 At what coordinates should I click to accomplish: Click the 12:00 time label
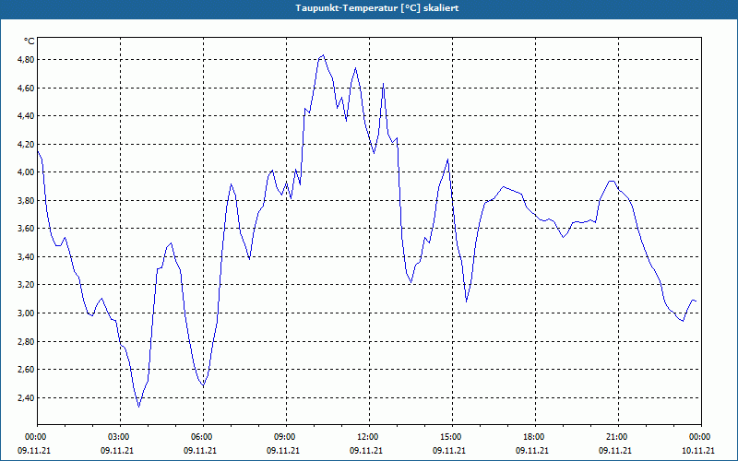click(369, 437)
